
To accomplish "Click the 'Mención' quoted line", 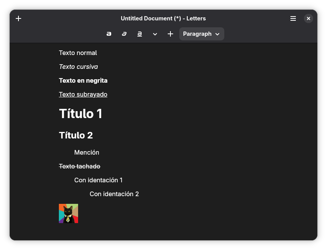I will (x=87, y=152).
